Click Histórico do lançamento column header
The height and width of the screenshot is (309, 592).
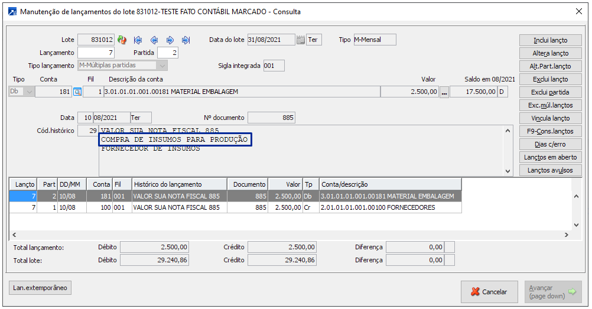pyautogui.click(x=180, y=184)
